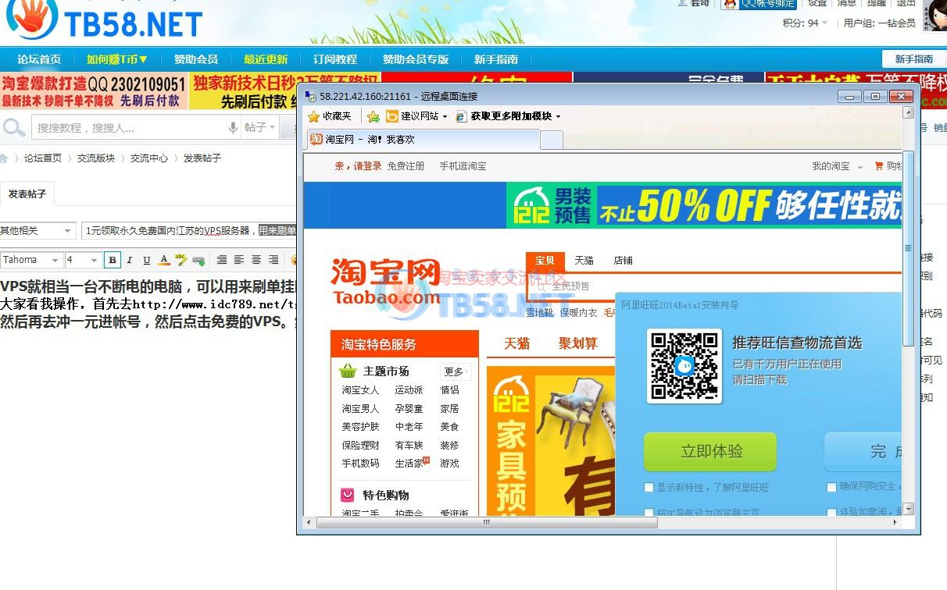Open the font color picker in editor

[x=163, y=260]
